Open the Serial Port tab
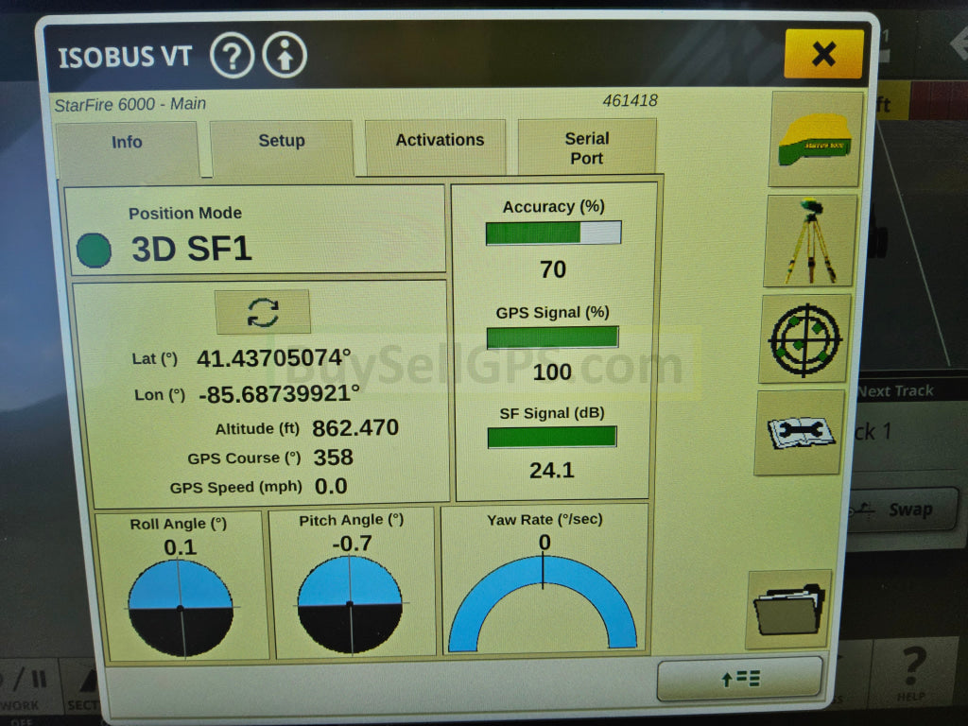 (586, 147)
